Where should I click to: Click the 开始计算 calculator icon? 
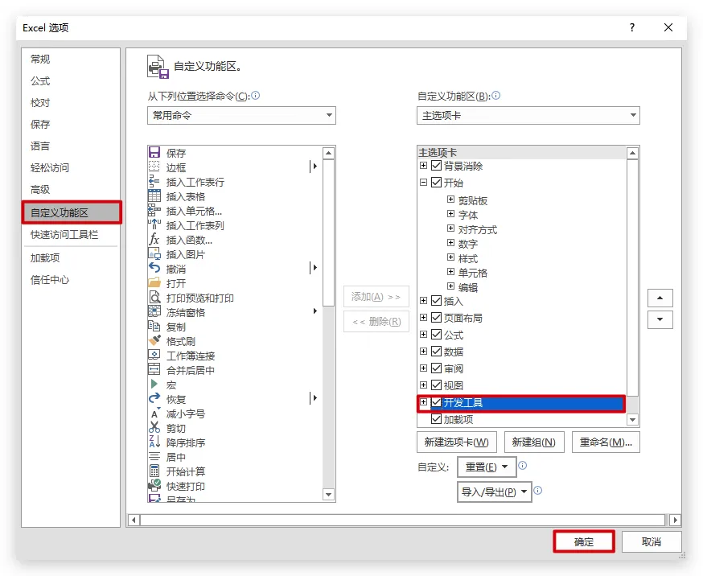coord(154,471)
